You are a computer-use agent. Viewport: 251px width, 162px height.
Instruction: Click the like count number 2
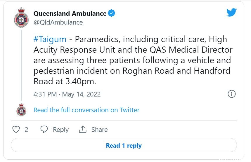pos(26,130)
